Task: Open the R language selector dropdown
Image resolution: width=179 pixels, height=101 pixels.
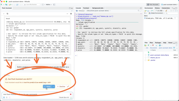Action: (145, 13)
